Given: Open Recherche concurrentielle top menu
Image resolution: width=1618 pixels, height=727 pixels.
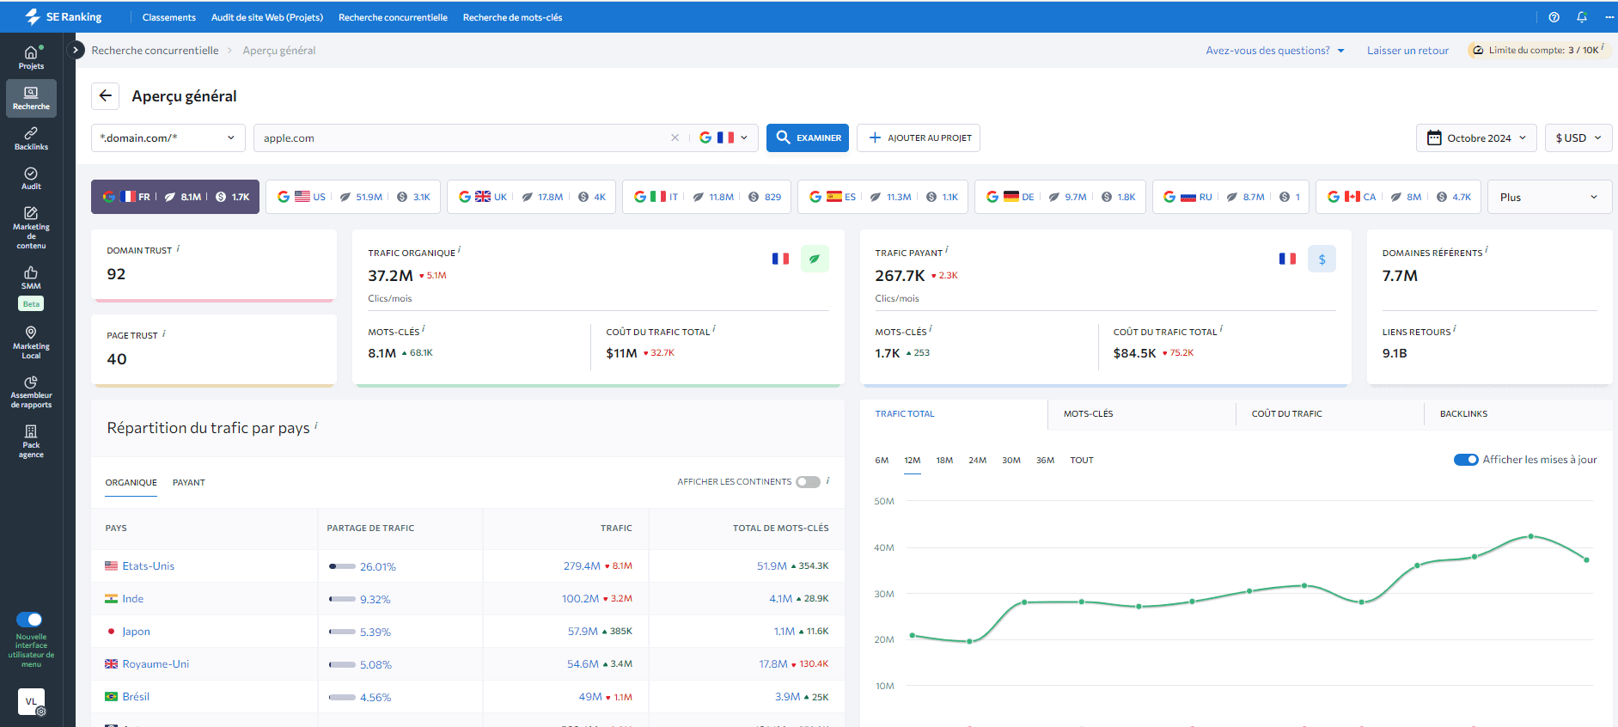Looking at the screenshot, I should click(393, 17).
